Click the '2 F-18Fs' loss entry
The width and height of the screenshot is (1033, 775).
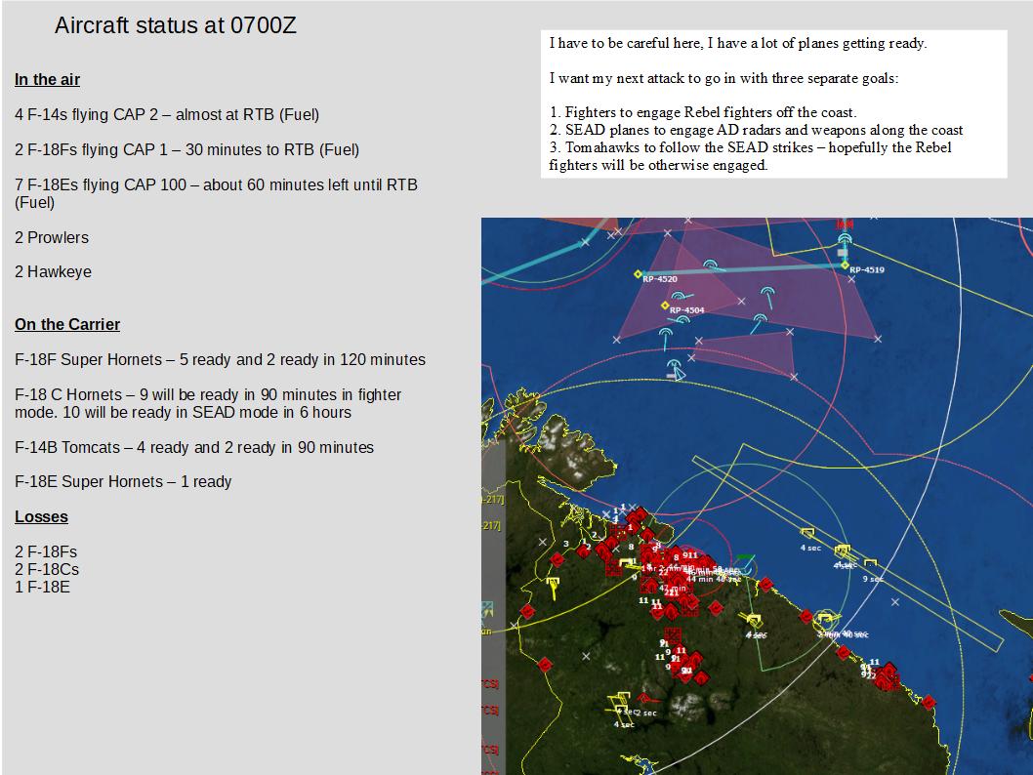pos(46,551)
